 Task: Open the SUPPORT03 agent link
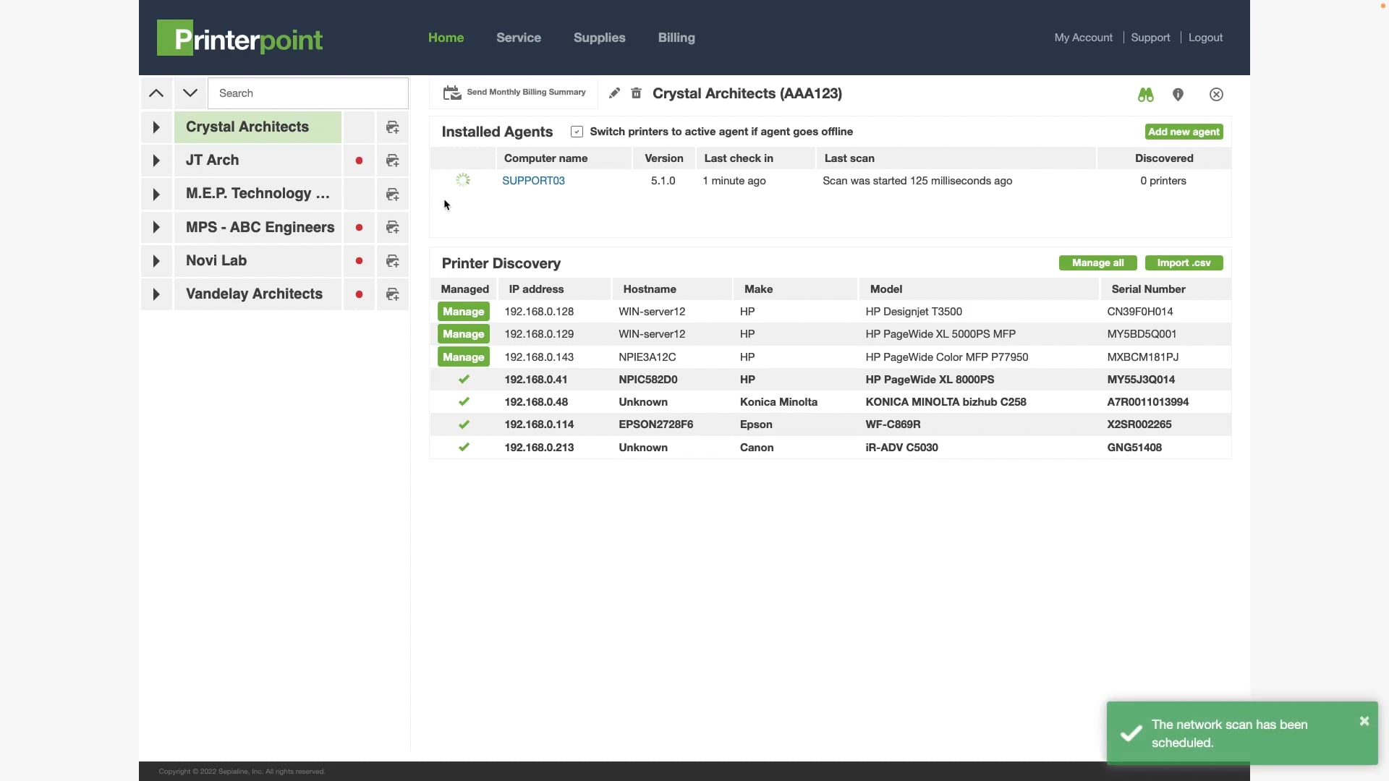533,181
